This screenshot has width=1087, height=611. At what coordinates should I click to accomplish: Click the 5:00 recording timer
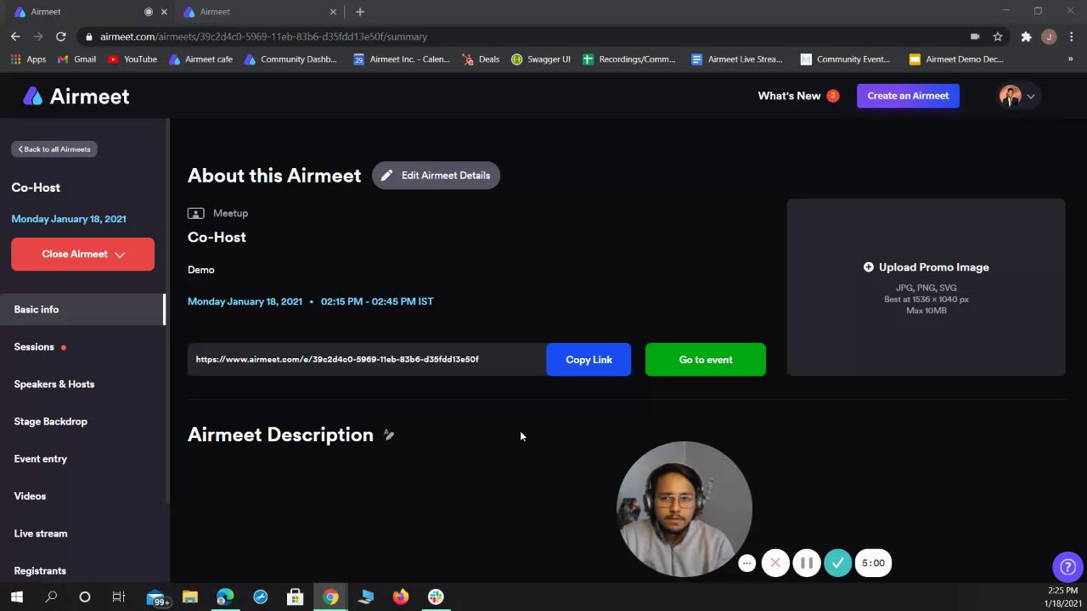click(x=873, y=563)
